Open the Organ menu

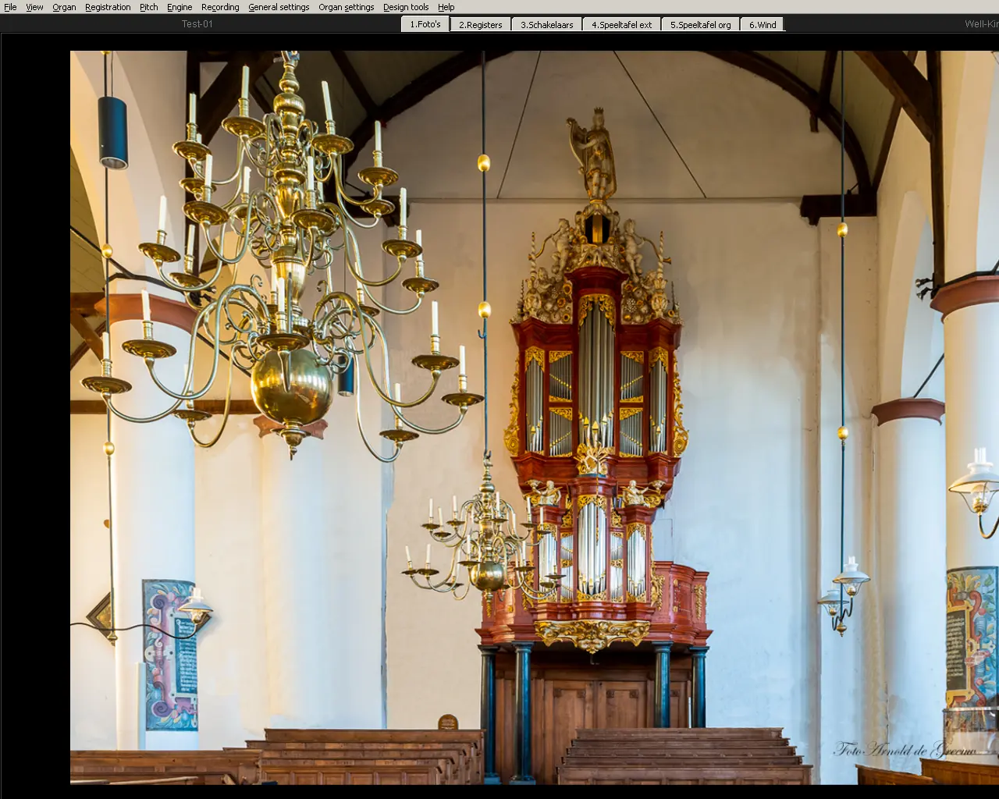coord(64,7)
